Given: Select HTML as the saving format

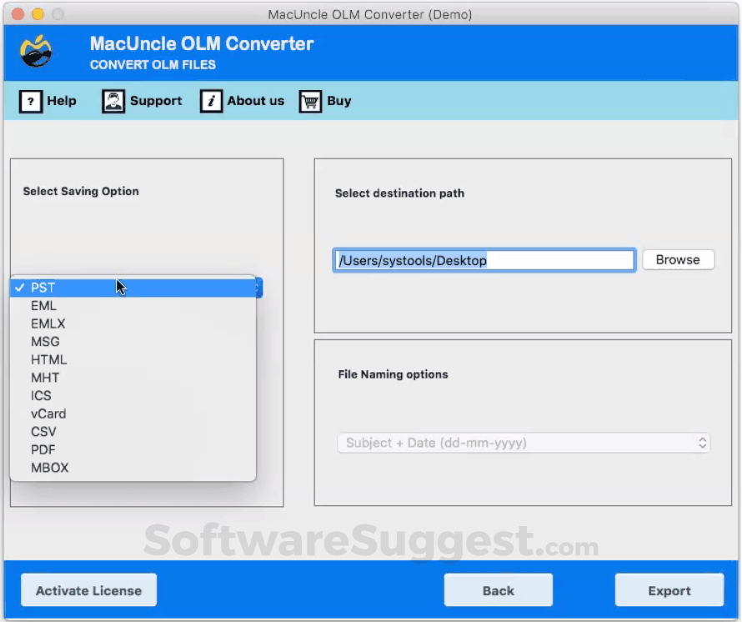Looking at the screenshot, I should pyautogui.click(x=133, y=359).
